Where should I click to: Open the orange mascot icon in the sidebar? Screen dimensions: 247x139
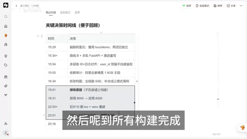pyautogui.click(x=6, y=36)
